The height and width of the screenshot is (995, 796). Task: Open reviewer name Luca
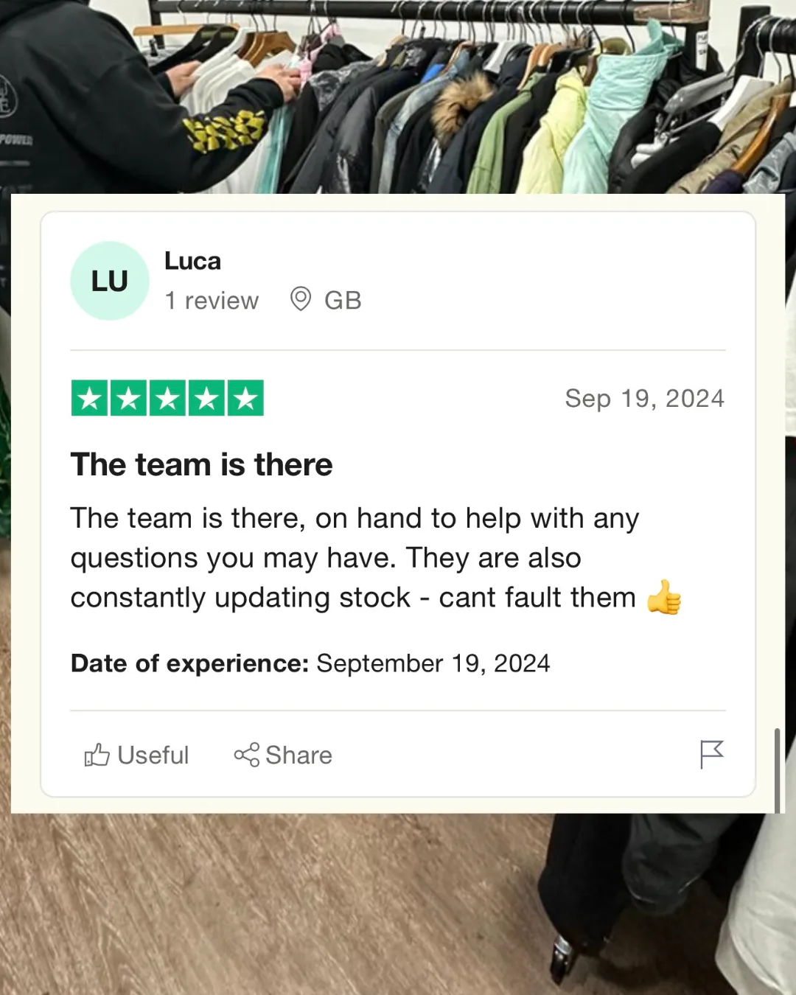(x=192, y=261)
